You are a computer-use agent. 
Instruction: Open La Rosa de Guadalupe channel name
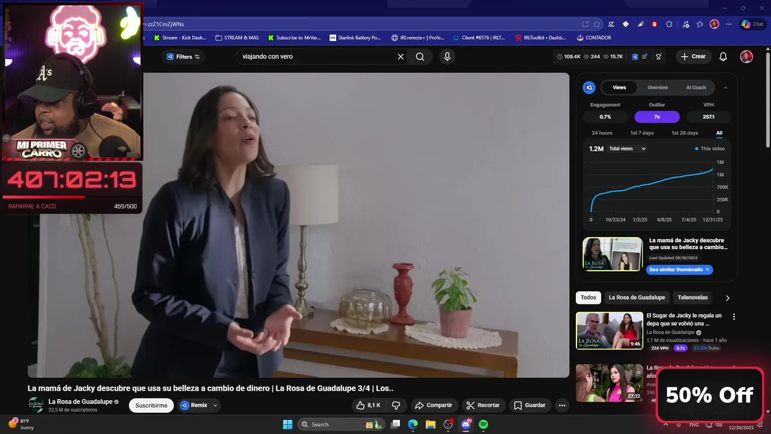pyautogui.click(x=80, y=401)
